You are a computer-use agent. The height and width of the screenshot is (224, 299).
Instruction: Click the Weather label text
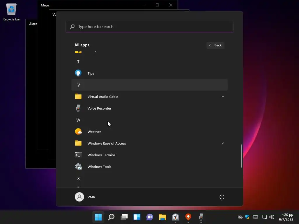[x=94, y=132]
